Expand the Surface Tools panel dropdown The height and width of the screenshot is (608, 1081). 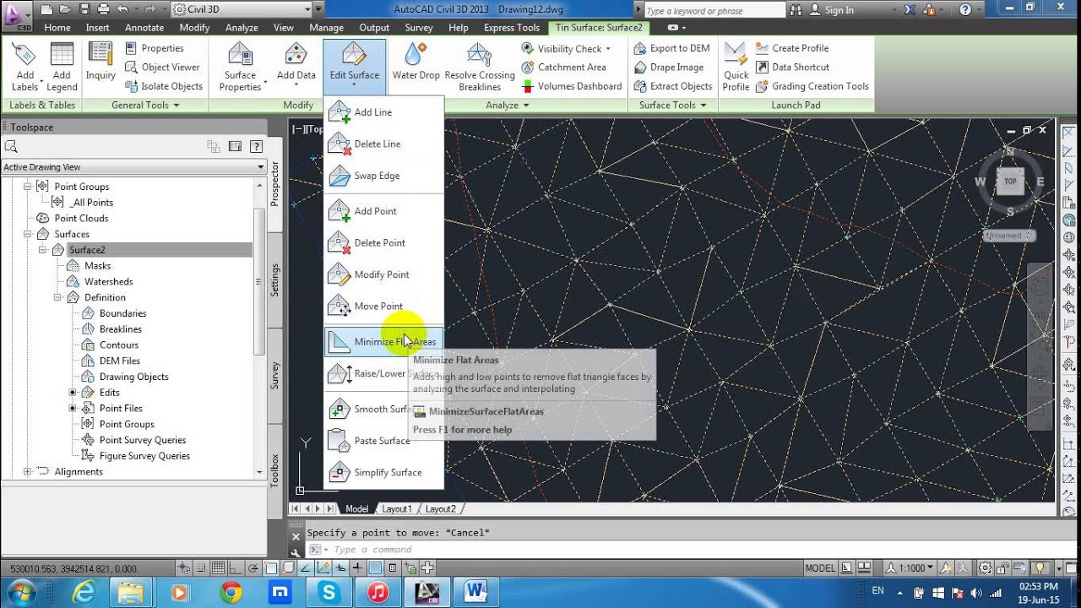pyautogui.click(x=673, y=106)
